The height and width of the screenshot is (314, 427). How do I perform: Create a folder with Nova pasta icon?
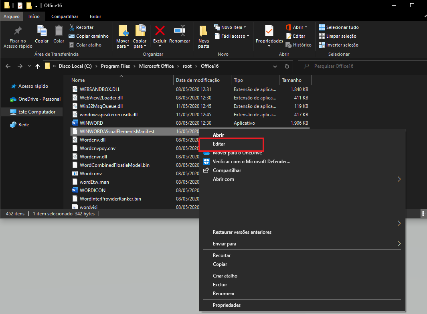(x=203, y=31)
